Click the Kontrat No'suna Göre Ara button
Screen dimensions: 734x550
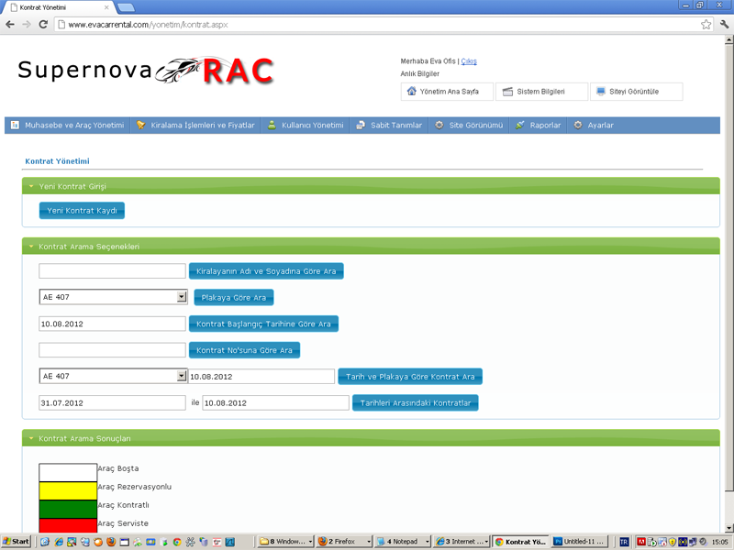click(x=244, y=350)
